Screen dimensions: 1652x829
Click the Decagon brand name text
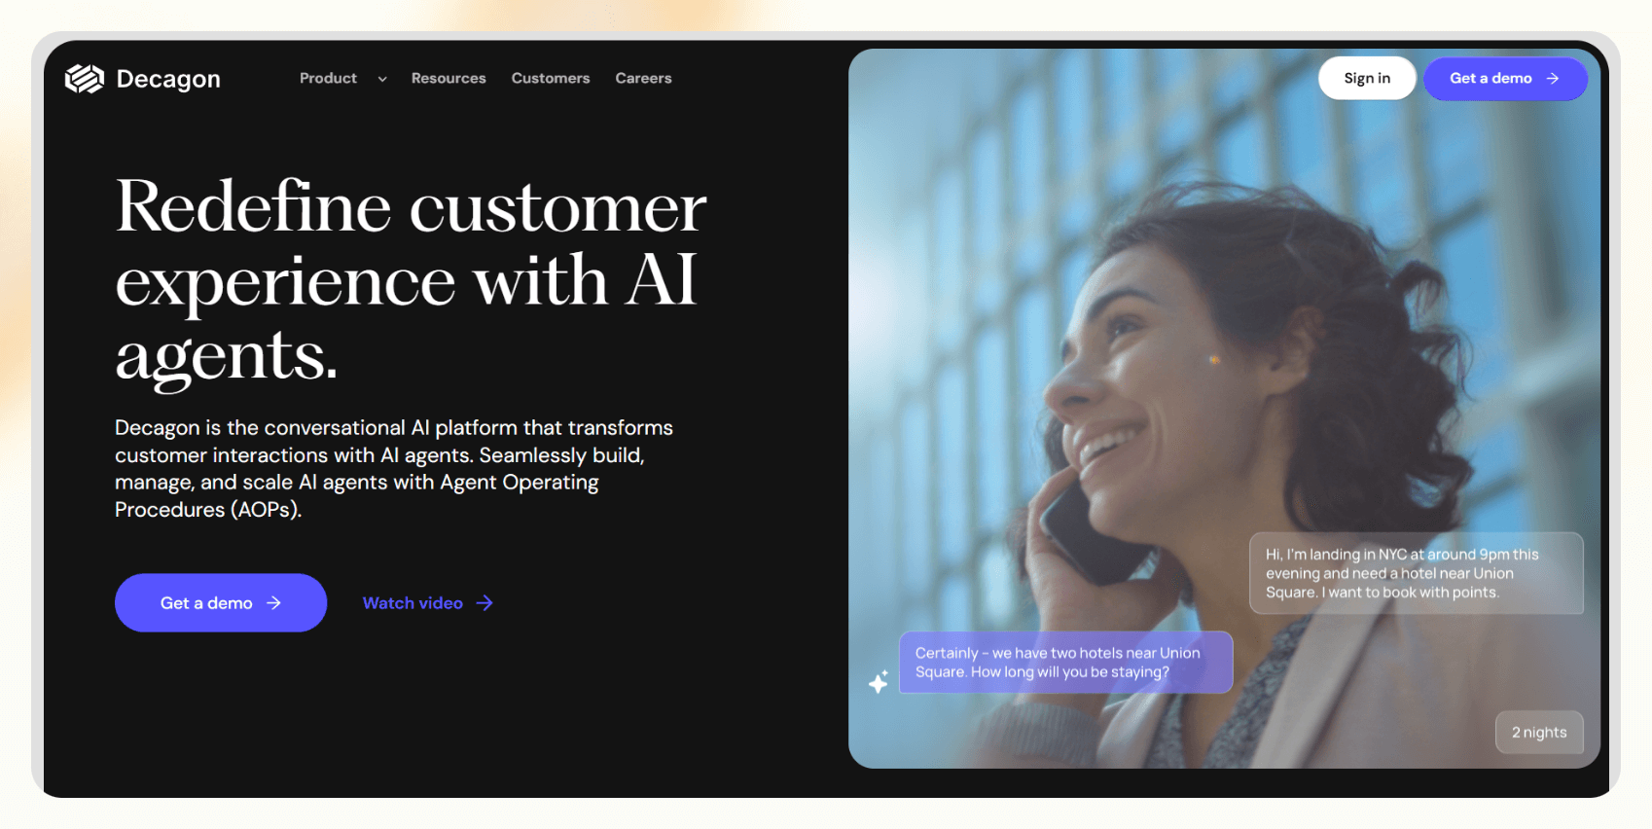click(168, 79)
